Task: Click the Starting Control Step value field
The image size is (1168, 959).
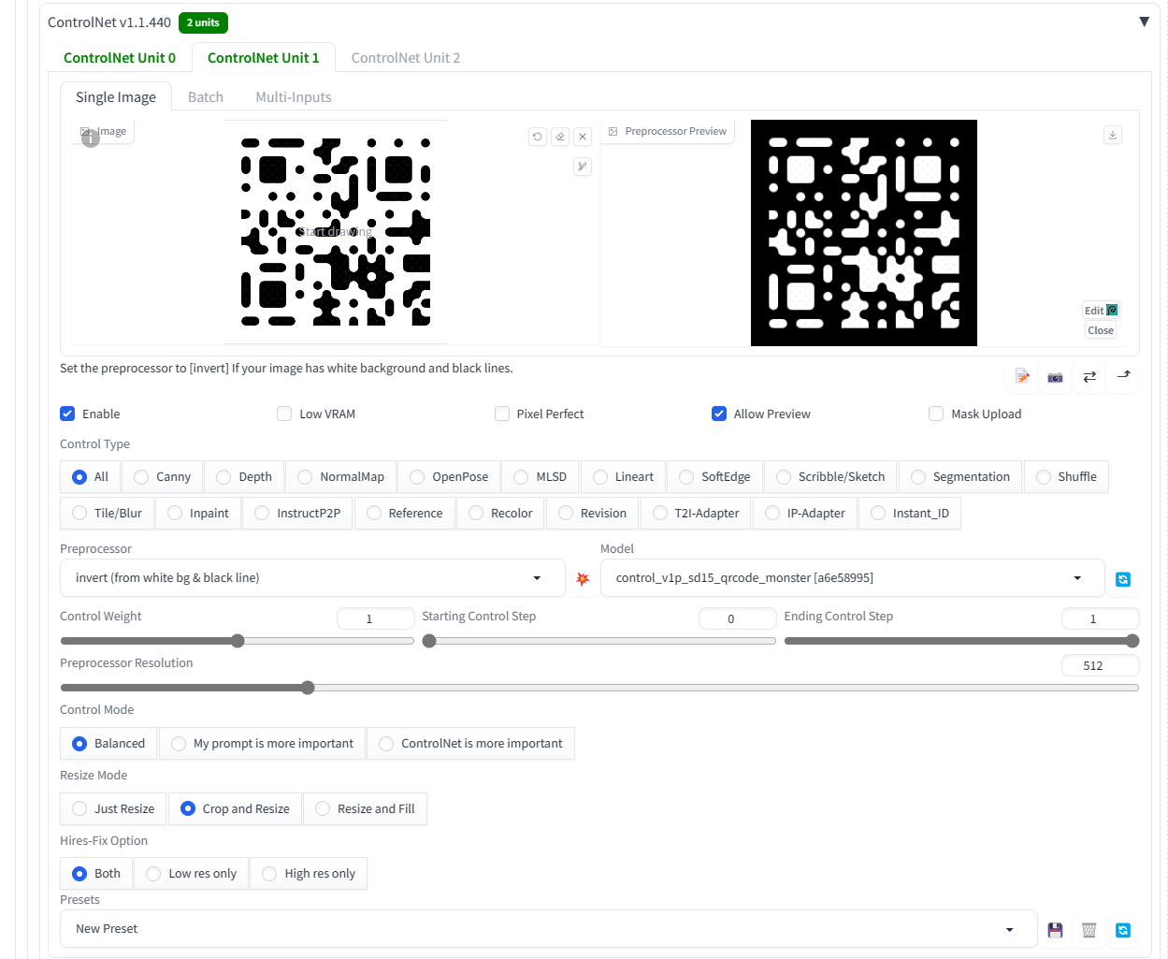Action: tap(737, 618)
